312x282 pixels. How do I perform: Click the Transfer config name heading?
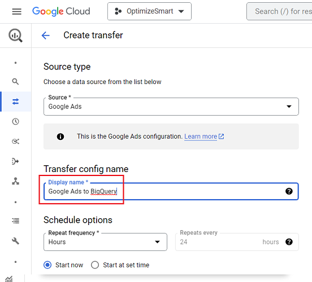click(86, 169)
